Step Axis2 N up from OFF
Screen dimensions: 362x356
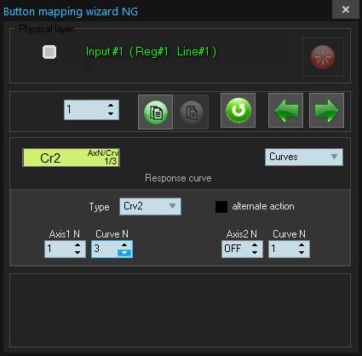(255, 245)
